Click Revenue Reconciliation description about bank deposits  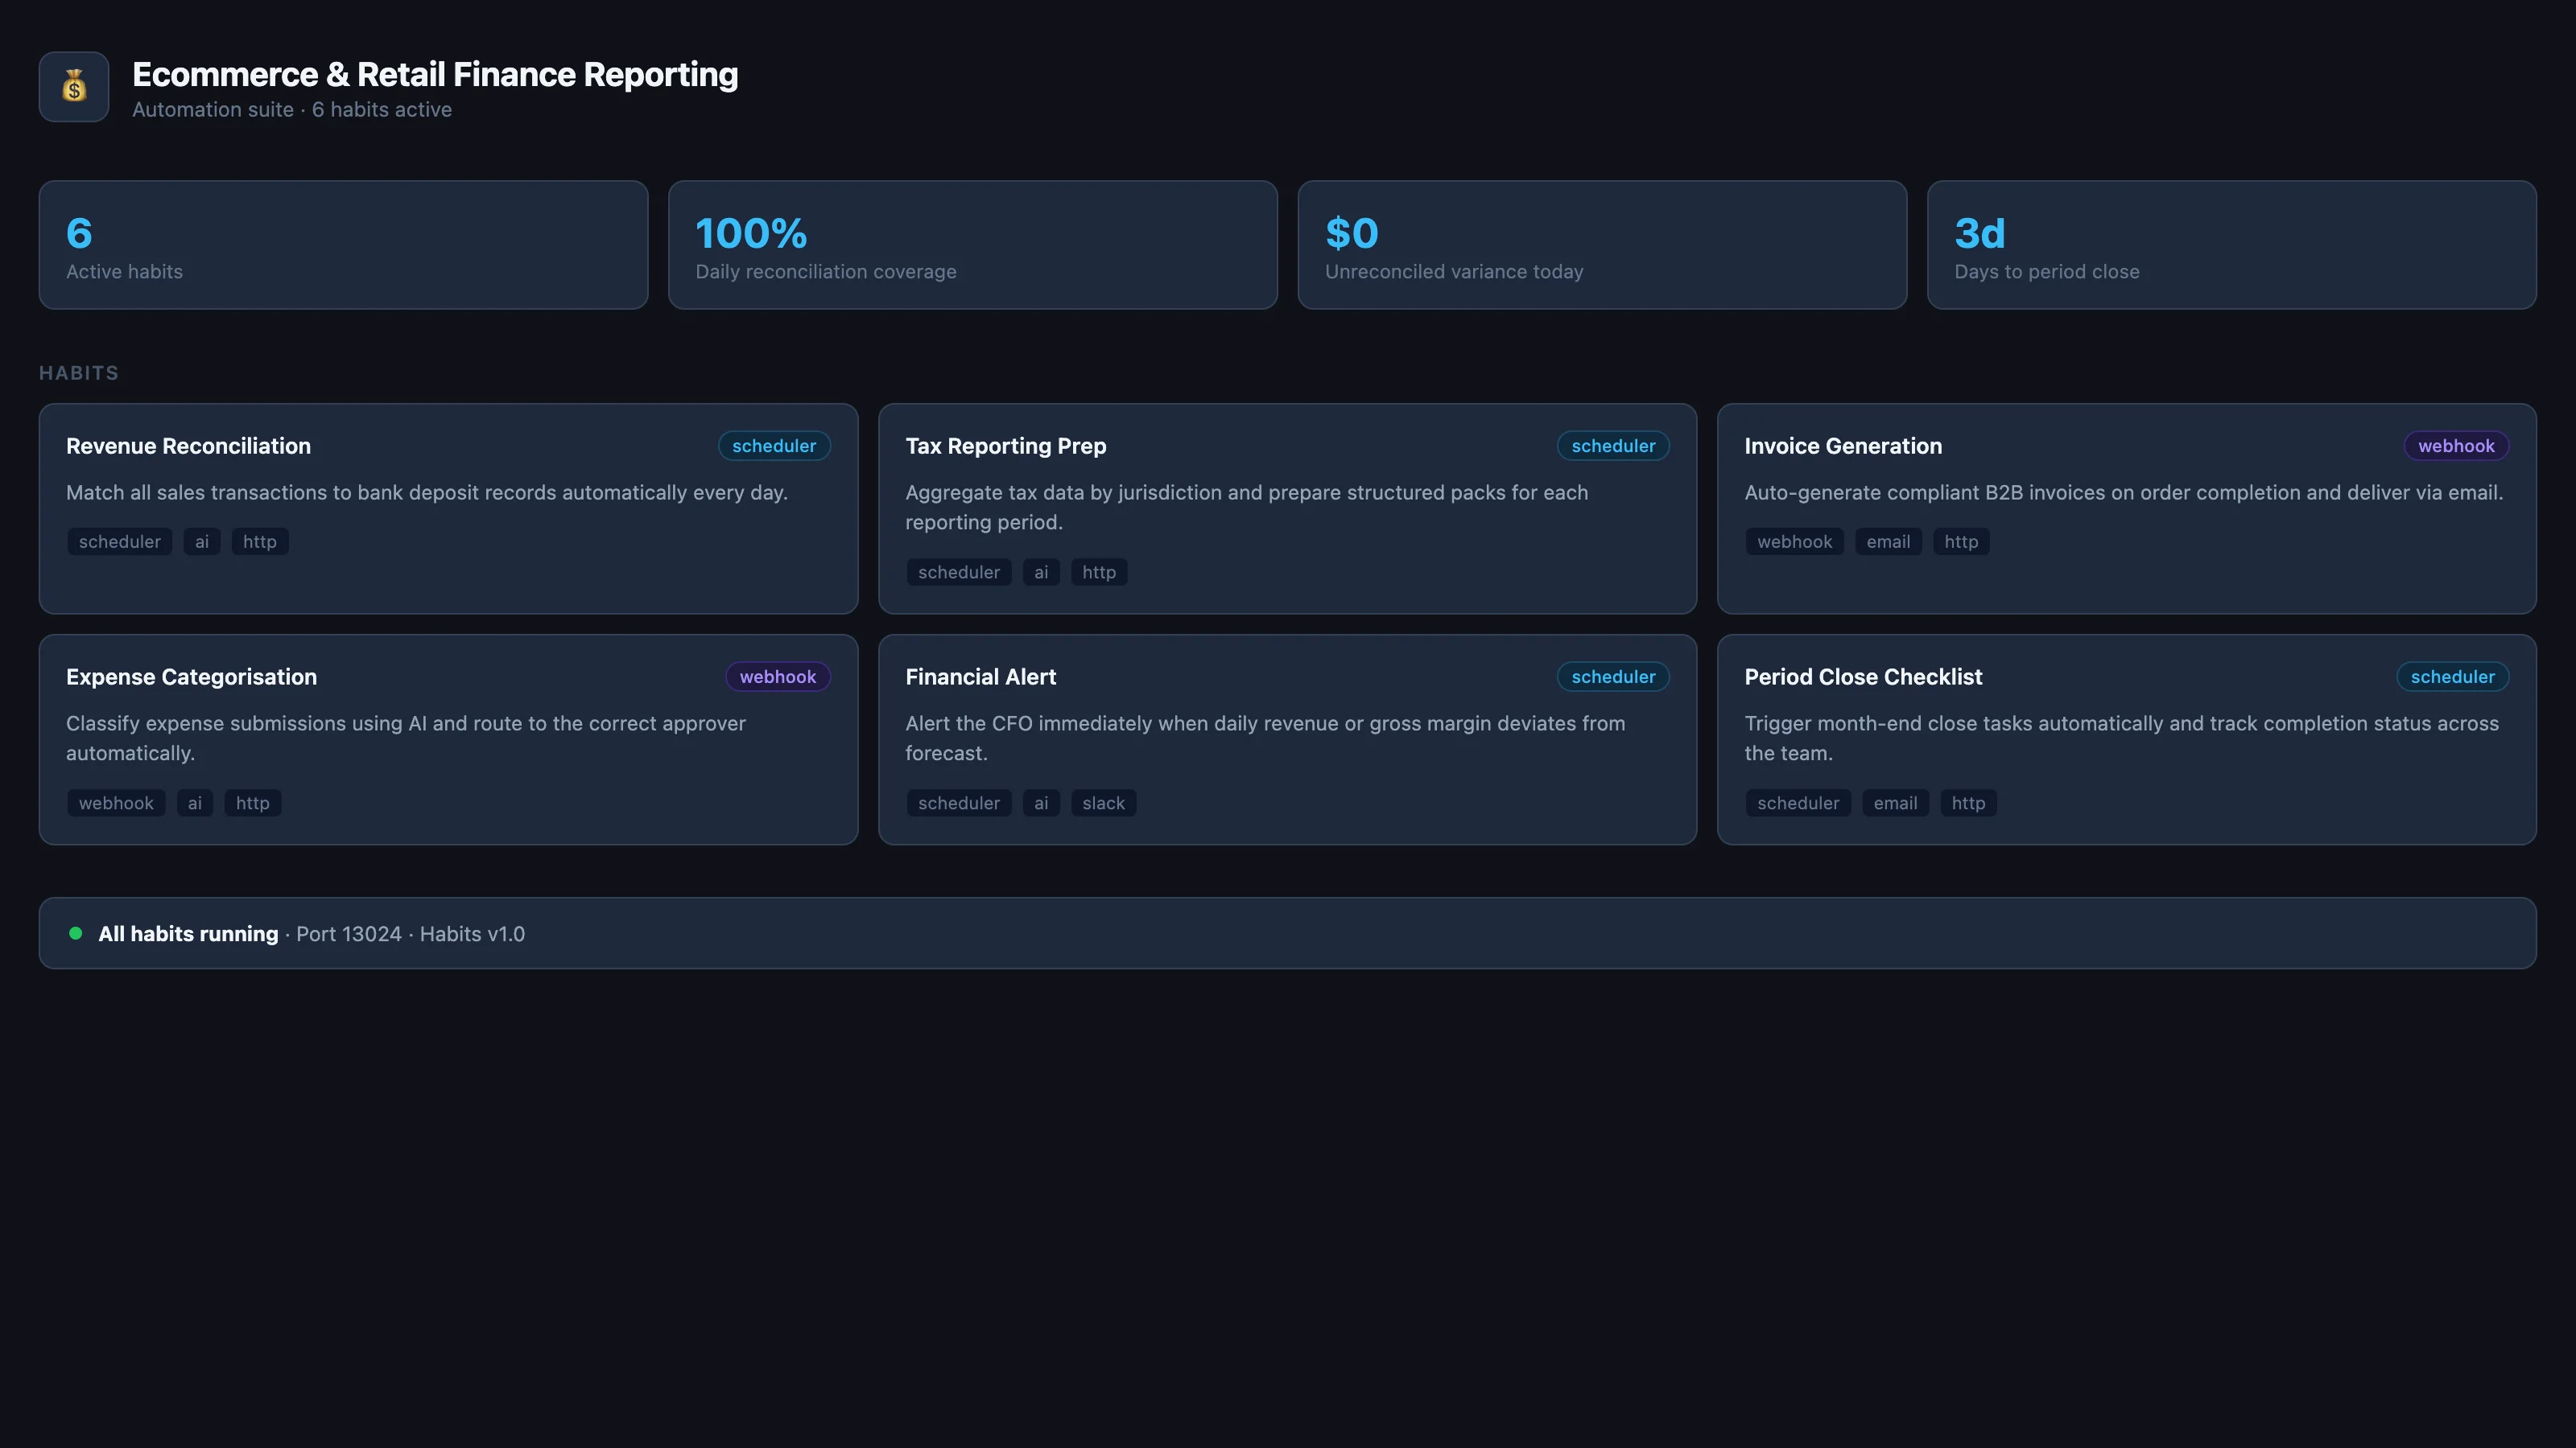point(427,492)
